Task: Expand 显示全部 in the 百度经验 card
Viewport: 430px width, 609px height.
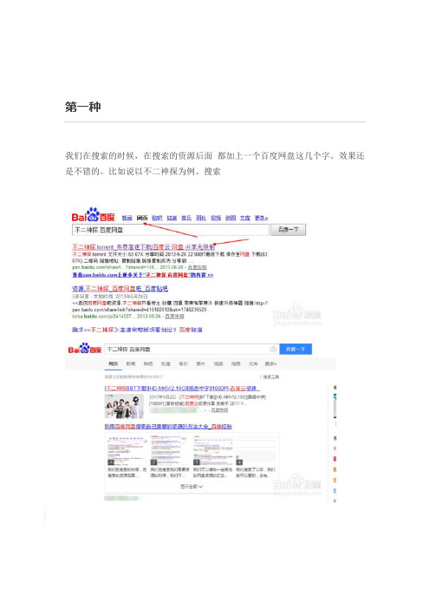Action: 192,487
